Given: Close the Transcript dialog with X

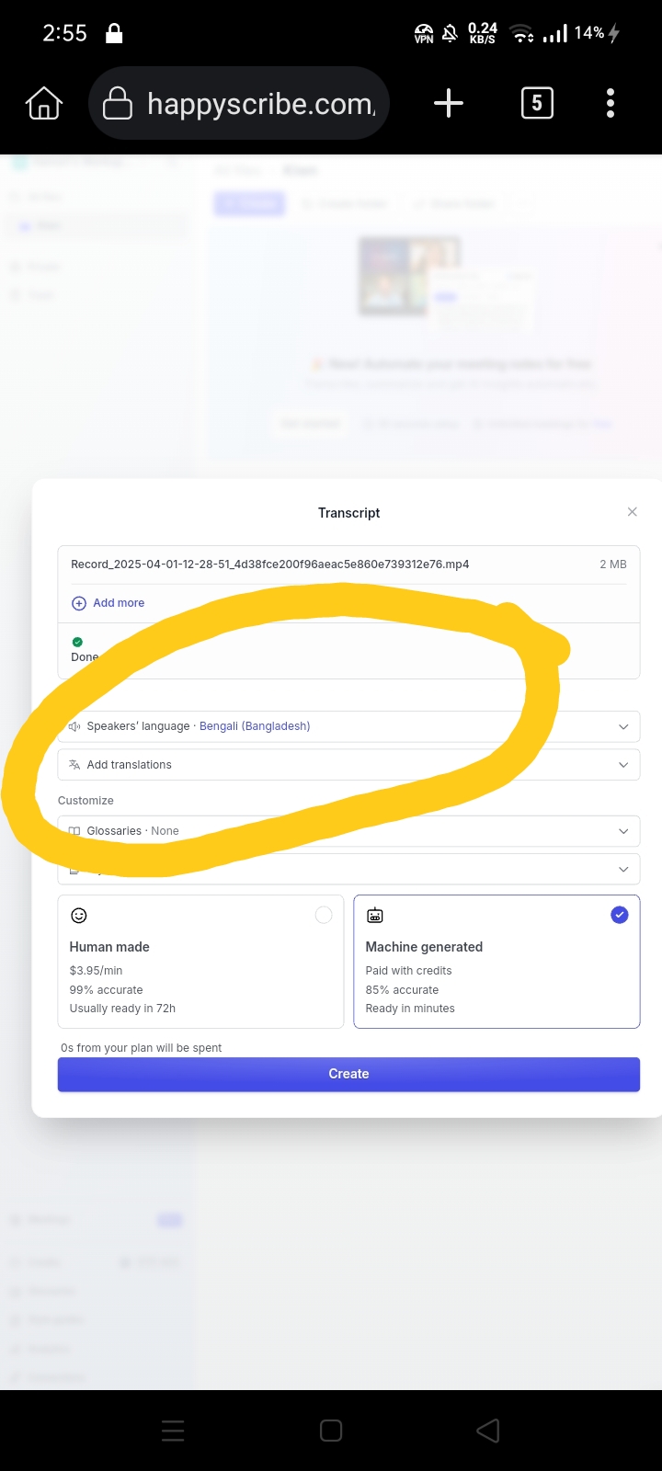Looking at the screenshot, I should 632,512.
